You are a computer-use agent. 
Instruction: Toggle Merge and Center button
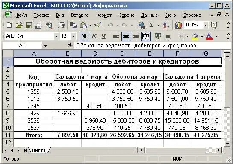(x=146, y=36)
